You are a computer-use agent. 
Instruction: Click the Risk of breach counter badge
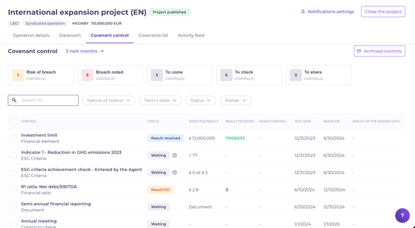[18, 75]
